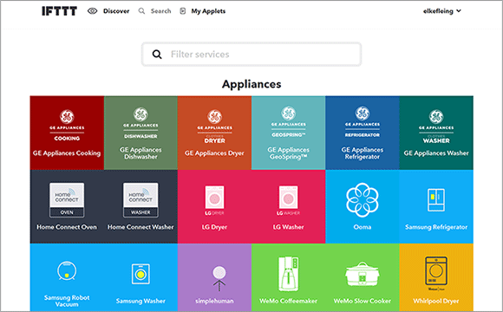Click the Discover eye icon
This screenshot has width=503, height=312.
pyautogui.click(x=93, y=11)
